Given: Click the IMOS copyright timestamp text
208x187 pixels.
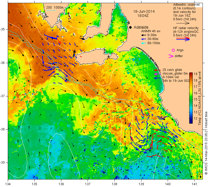Looking at the screenshot, I should tap(206, 143).
